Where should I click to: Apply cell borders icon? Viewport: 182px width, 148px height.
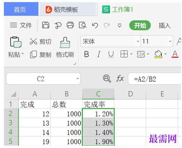(x=124, y=54)
